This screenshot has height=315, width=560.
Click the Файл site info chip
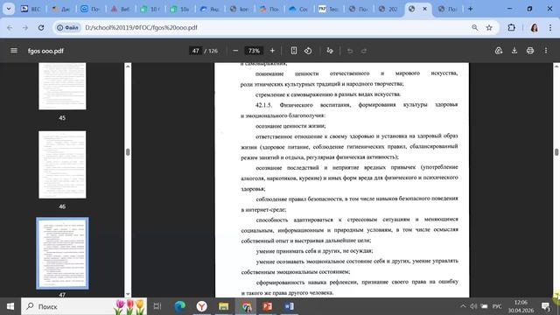tap(68, 27)
